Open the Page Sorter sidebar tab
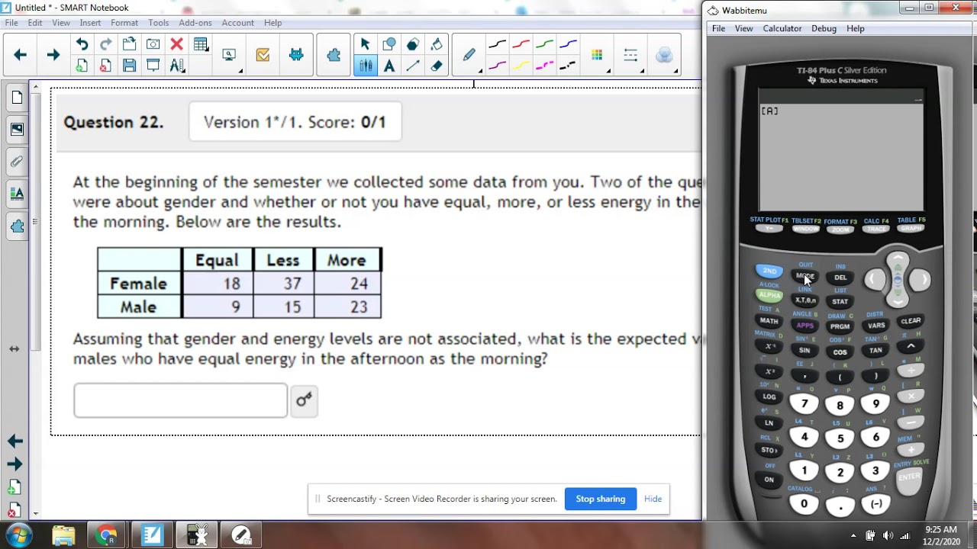This screenshot has height=549, width=977. (x=17, y=98)
